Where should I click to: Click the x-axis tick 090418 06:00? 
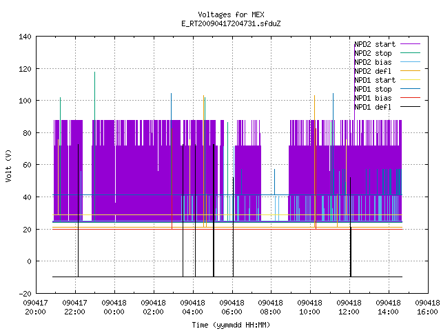tap(232, 308)
